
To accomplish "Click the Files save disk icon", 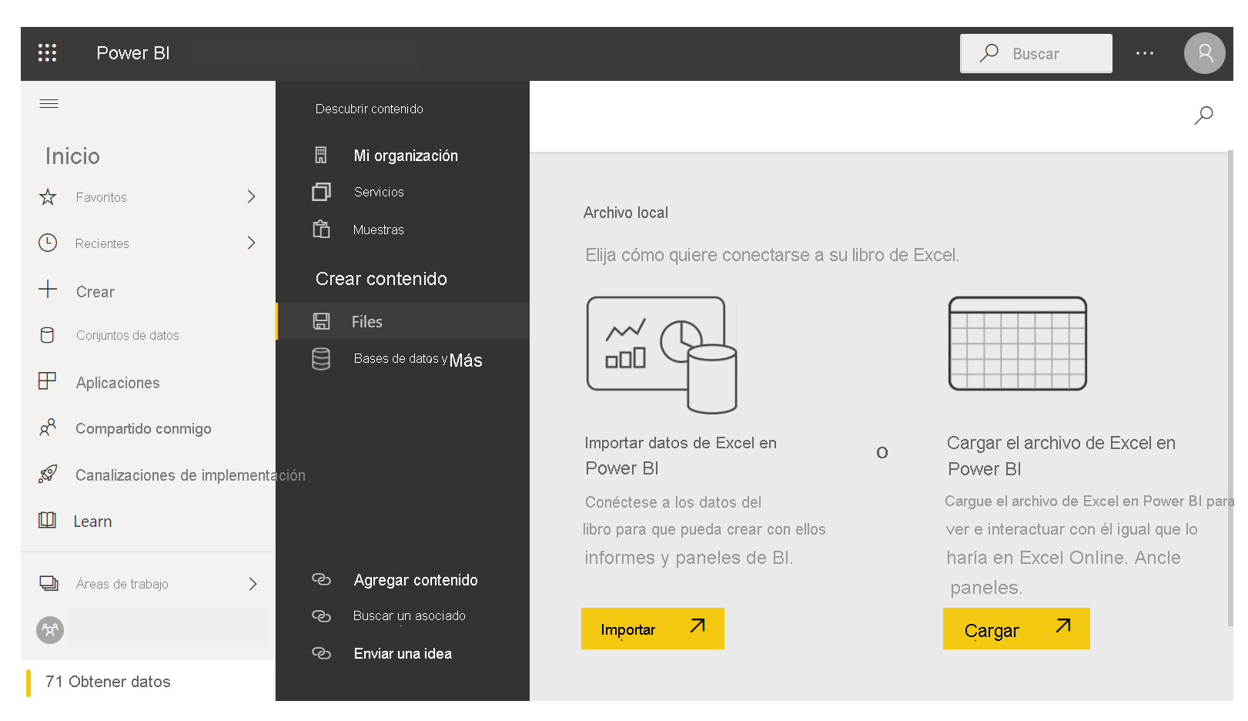I will 321,321.
